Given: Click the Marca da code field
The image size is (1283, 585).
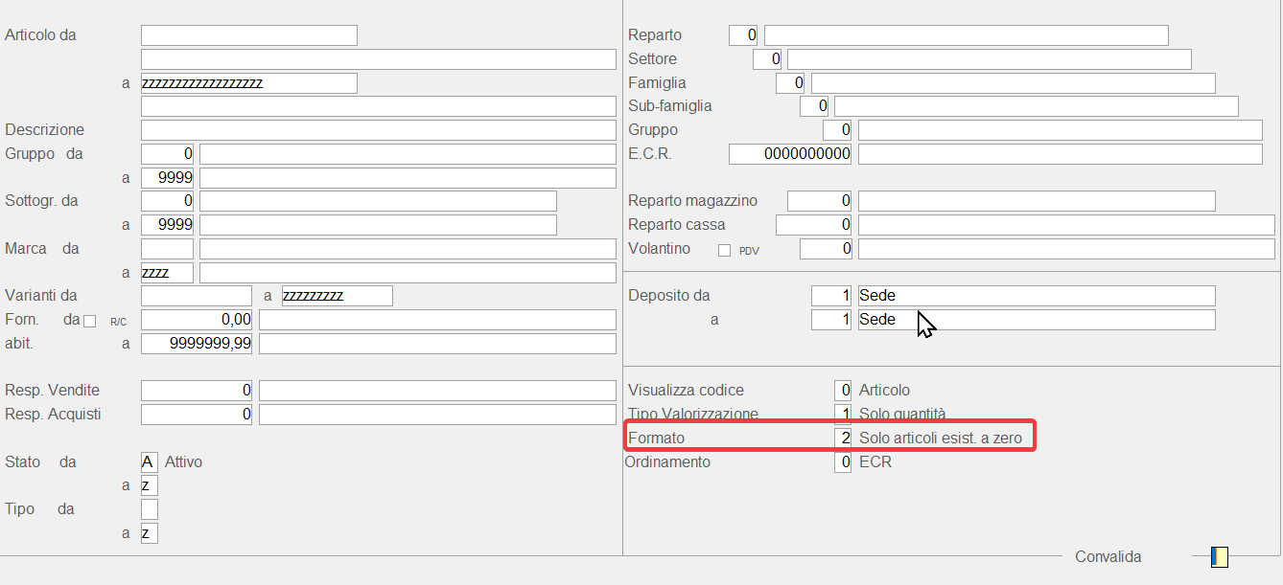Looking at the screenshot, I should click(x=168, y=249).
